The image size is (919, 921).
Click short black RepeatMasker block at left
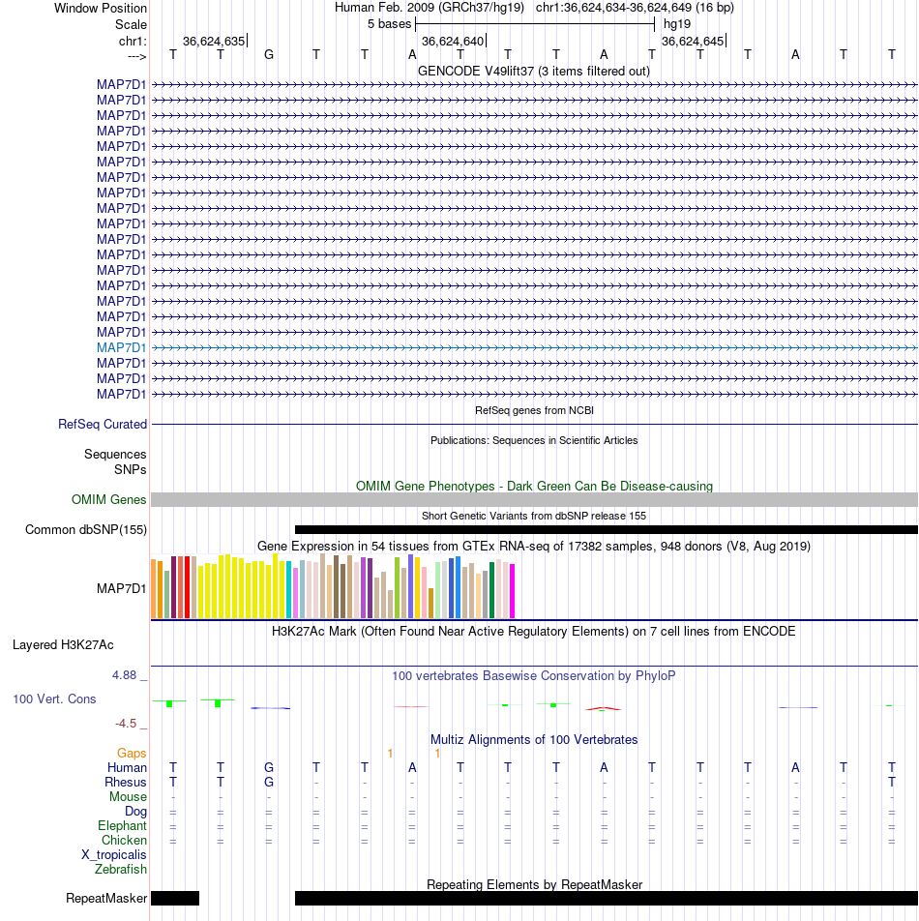click(x=175, y=898)
